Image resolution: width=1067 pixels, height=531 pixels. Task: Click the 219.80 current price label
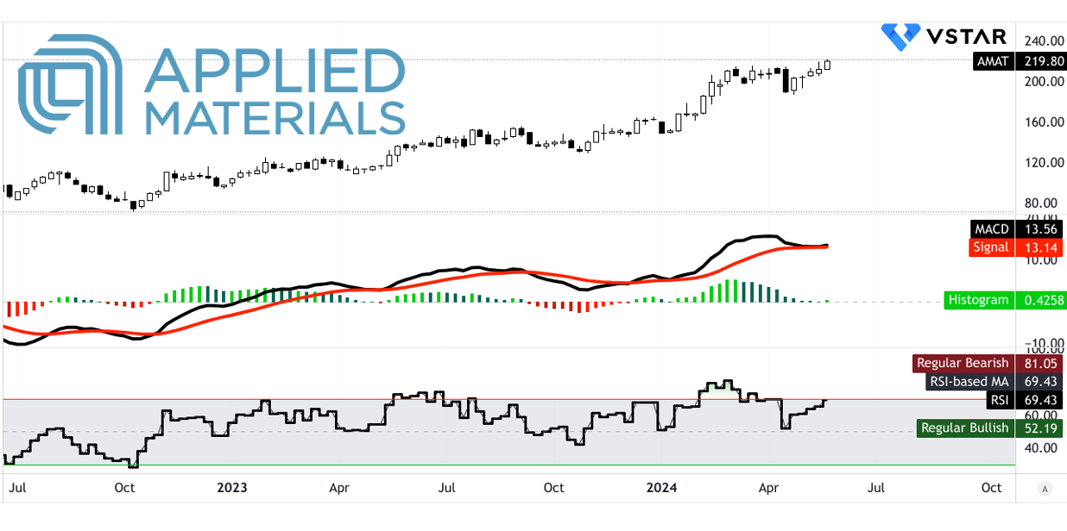tap(1043, 61)
